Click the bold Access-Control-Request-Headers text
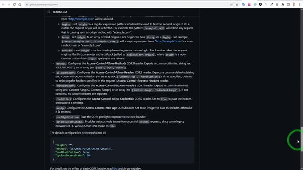The height and width of the screenshot is (170, 303). coord(138,81)
